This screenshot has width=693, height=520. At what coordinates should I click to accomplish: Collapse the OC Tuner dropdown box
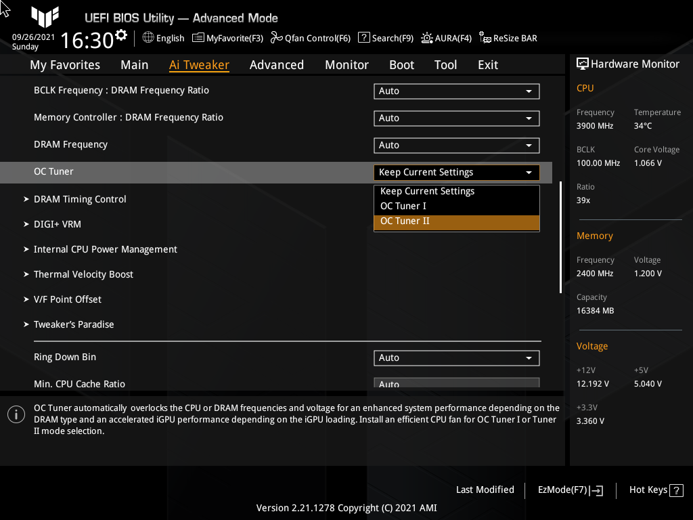tap(457, 173)
